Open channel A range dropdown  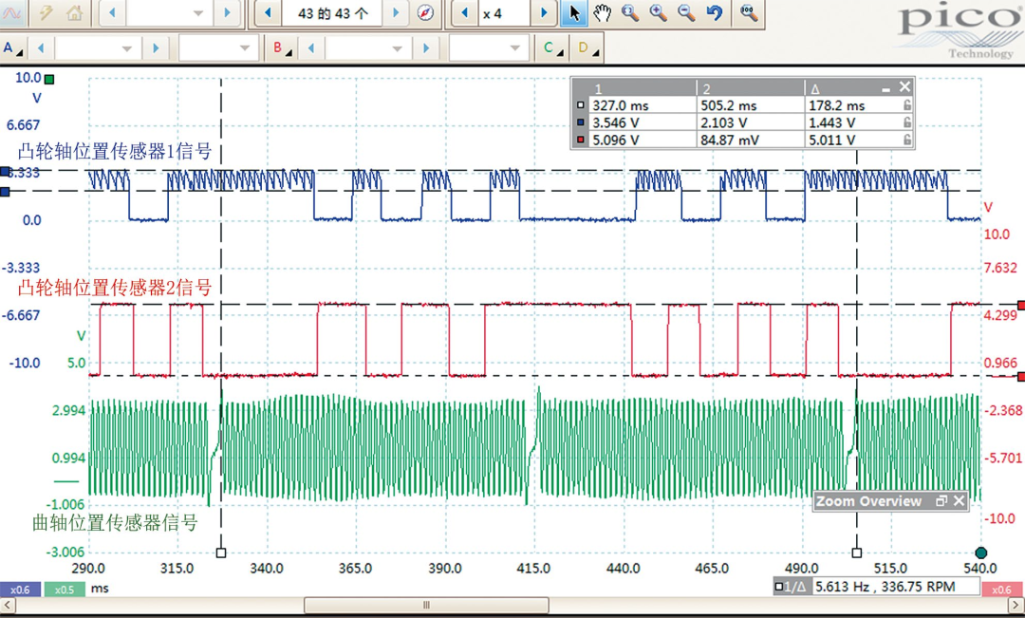point(127,48)
